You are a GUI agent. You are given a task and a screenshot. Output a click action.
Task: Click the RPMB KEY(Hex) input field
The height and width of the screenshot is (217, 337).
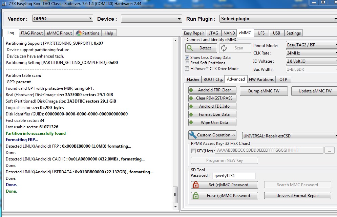pos(269,150)
